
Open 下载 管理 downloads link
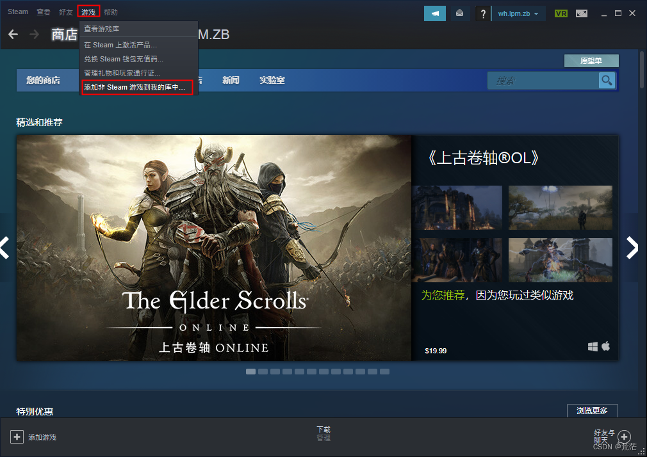click(x=323, y=433)
